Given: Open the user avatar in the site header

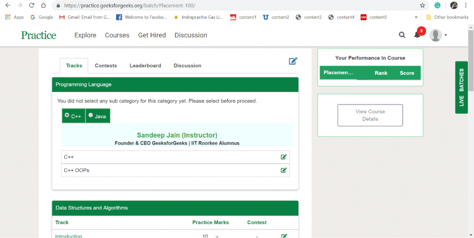Looking at the screenshot, I should coord(436,35).
